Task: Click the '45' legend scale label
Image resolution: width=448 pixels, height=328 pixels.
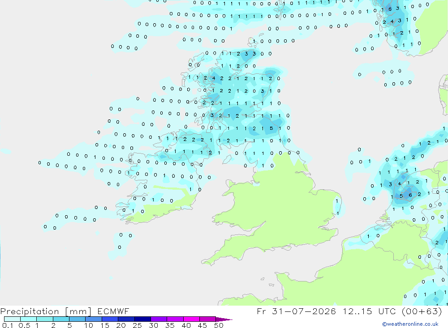Action: 202,325
